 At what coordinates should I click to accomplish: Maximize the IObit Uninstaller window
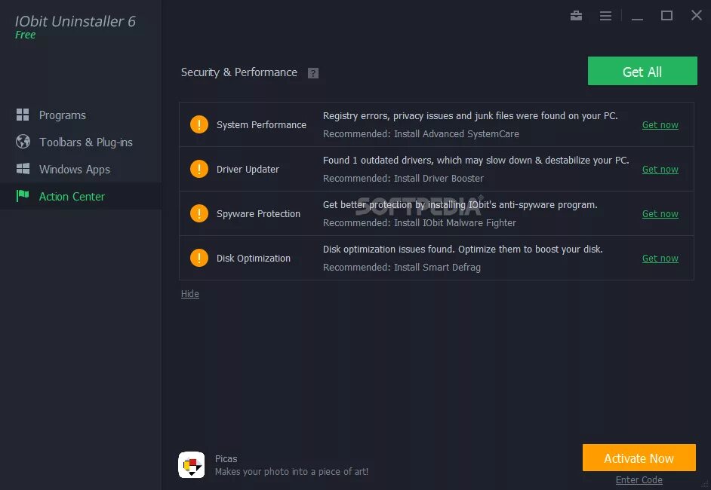point(666,15)
